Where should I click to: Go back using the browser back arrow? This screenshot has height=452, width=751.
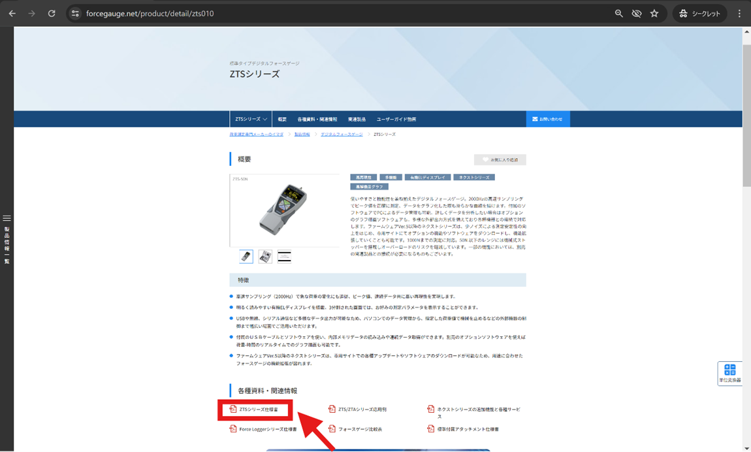[x=12, y=14]
